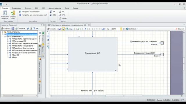
Task: Click Свойства in the diagram toolbar
Action: click(52, 29)
